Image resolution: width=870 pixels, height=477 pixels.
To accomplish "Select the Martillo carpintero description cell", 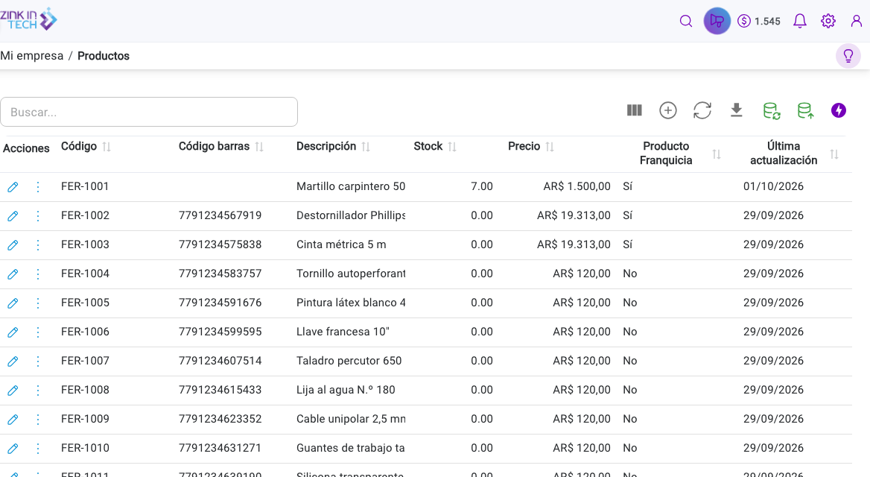I will [x=351, y=186].
